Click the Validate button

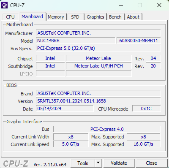119,163
